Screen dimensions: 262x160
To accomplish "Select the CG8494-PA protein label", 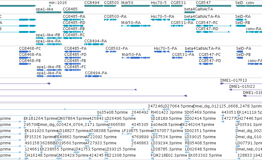I will (x=96, y=73).
